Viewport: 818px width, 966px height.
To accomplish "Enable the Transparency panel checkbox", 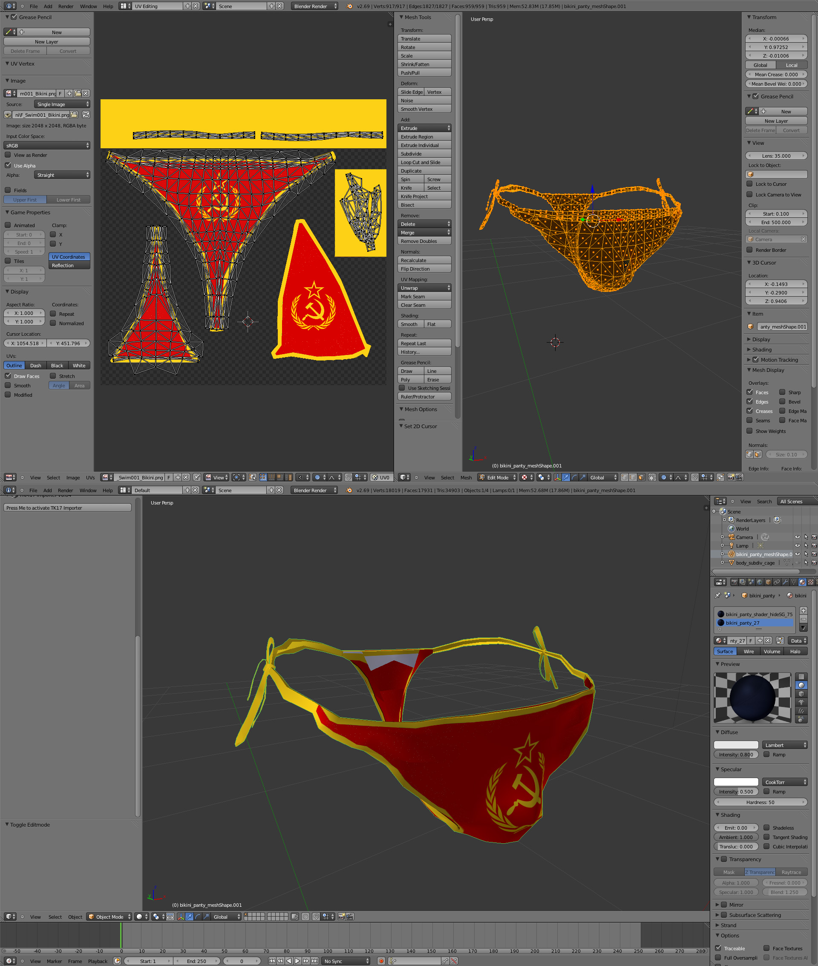I will [724, 859].
